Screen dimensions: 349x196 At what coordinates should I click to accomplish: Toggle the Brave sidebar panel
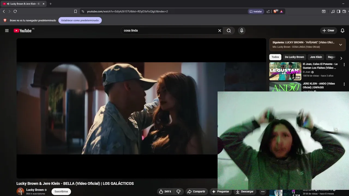(x=338, y=11)
